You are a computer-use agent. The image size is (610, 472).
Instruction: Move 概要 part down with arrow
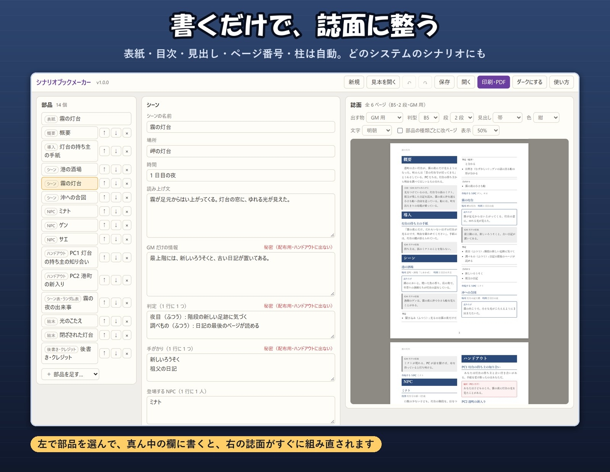[x=116, y=133]
